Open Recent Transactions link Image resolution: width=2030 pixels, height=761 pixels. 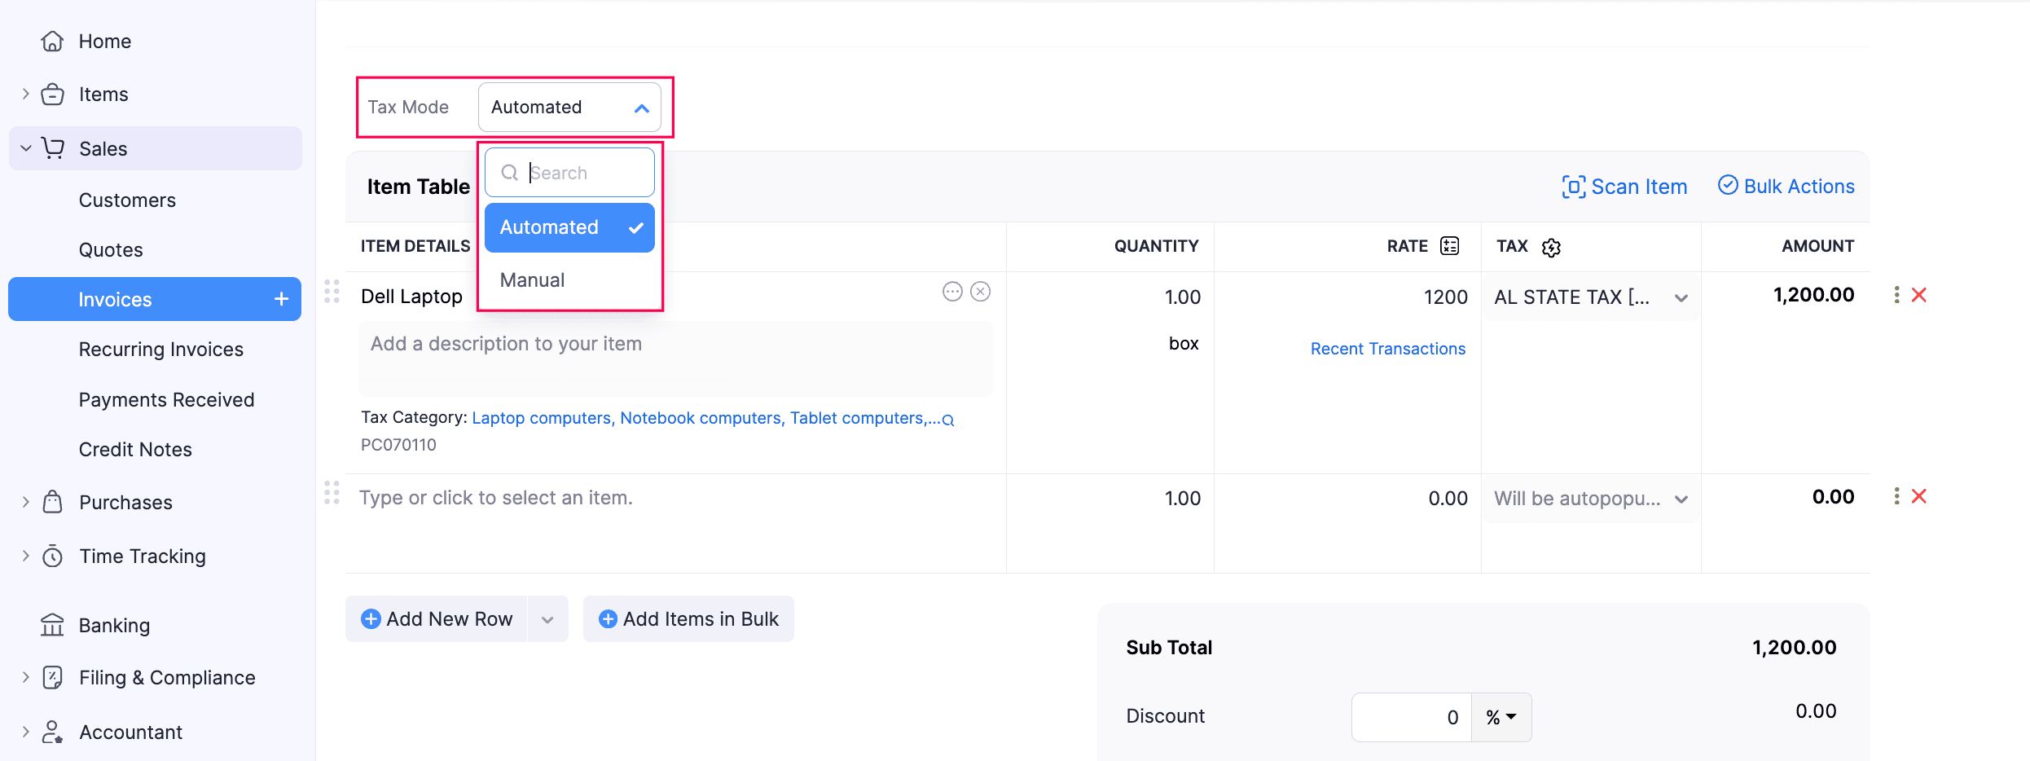click(1387, 349)
